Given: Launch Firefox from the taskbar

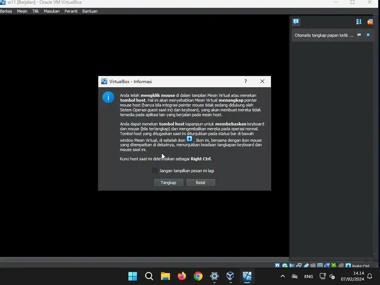Looking at the screenshot, I should [x=182, y=276].
